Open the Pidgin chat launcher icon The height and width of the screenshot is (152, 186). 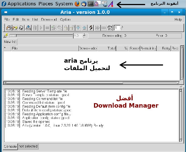point(97,4)
